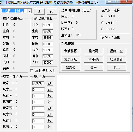Click the 玩家一 current money label
This screenshot has width=133, height=132.
point(8,83)
